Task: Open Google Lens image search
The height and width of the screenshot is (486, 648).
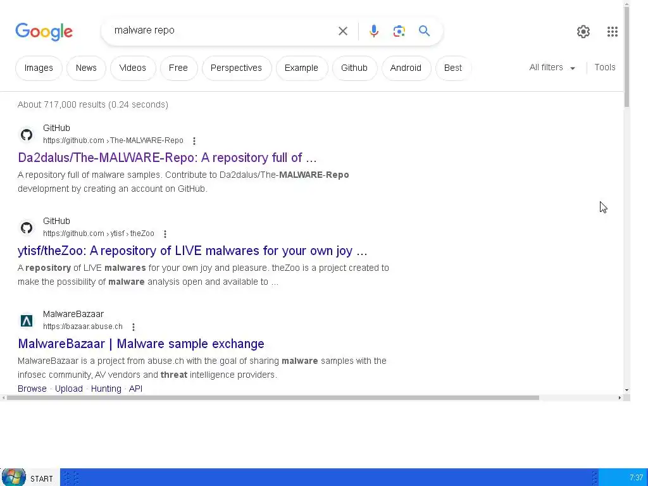Action: tap(399, 31)
